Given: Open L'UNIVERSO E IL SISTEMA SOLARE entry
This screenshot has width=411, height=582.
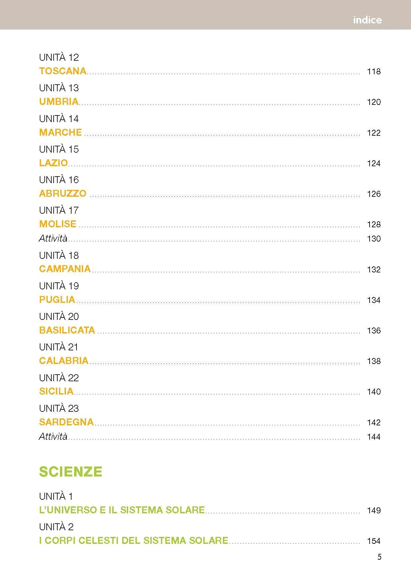Looking at the screenshot, I should pyautogui.click(x=122, y=510).
